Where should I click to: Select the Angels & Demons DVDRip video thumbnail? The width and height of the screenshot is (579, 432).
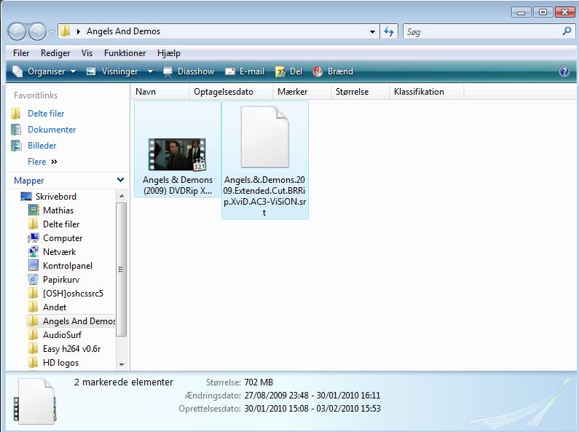click(177, 154)
